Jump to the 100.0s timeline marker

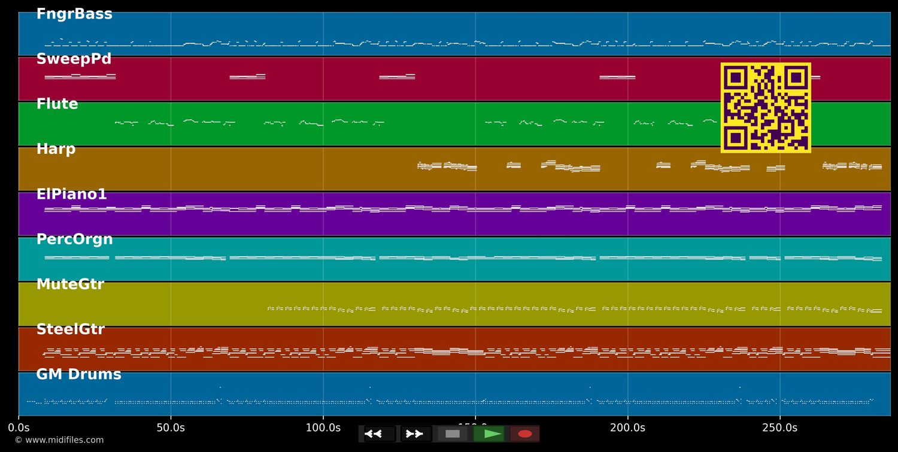323,427
